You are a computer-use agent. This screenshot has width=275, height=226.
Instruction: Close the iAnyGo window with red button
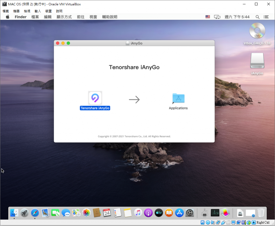coord(57,43)
